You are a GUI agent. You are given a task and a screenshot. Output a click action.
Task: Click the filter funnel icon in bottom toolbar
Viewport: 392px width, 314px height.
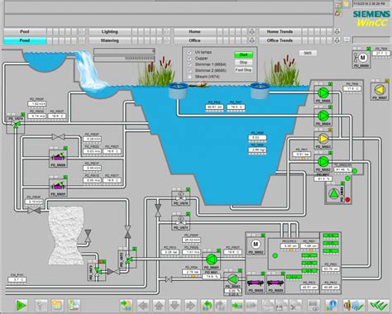[x=41, y=305]
